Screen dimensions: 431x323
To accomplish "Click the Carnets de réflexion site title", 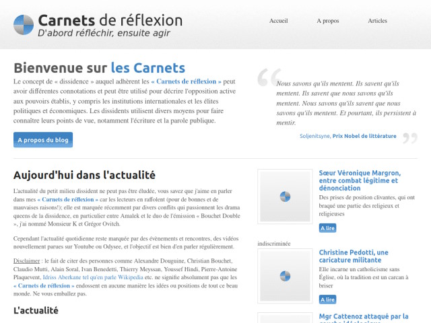I will (x=110, y=20).
